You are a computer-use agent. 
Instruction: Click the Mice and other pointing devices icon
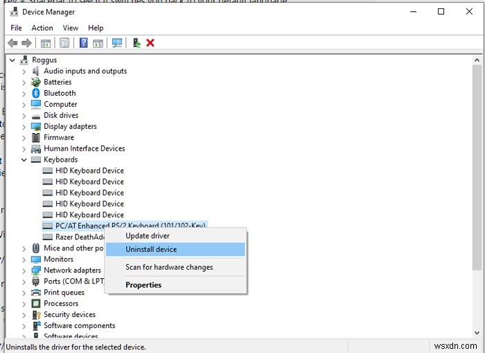(x=36, y=248)
